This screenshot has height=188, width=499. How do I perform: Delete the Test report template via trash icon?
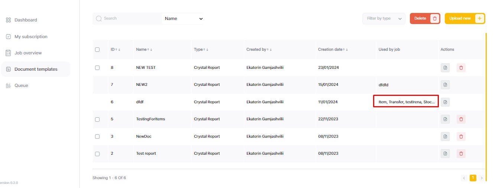pyautogui.click(x=461, y=154)
